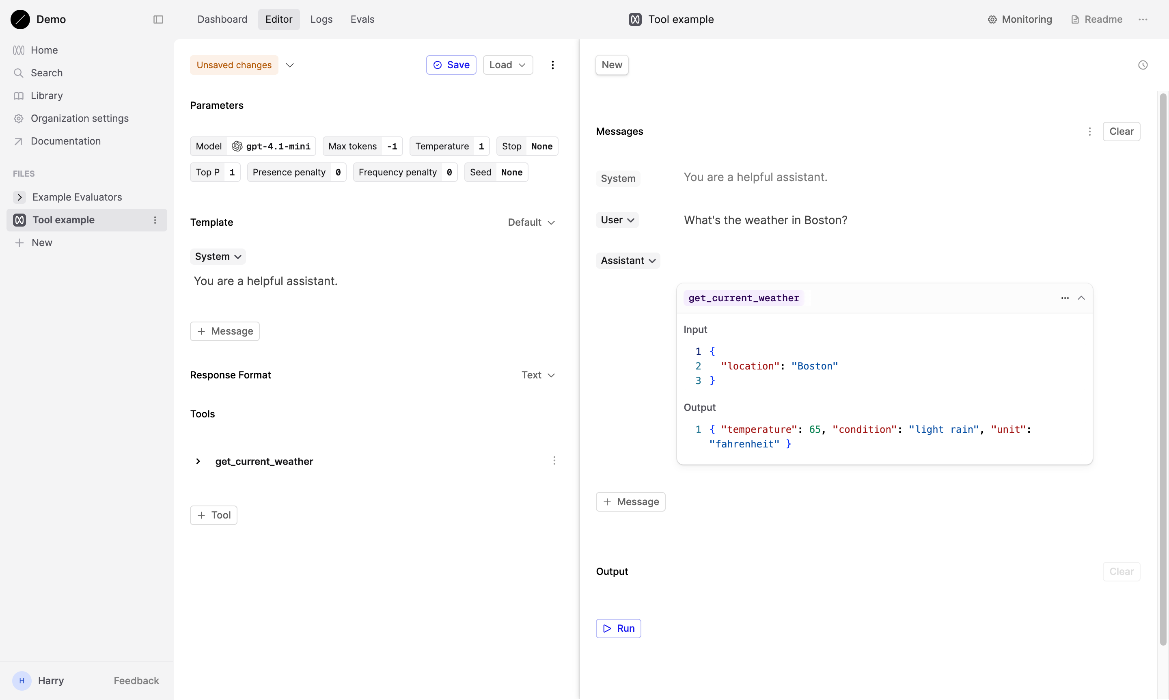Screen dimensions: 1169x700
Task: Switch to Logs tab
Action: [321, 19]
